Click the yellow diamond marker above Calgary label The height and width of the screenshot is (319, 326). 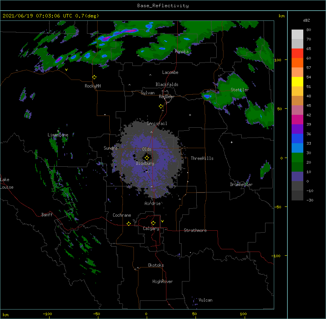[153, 223]
